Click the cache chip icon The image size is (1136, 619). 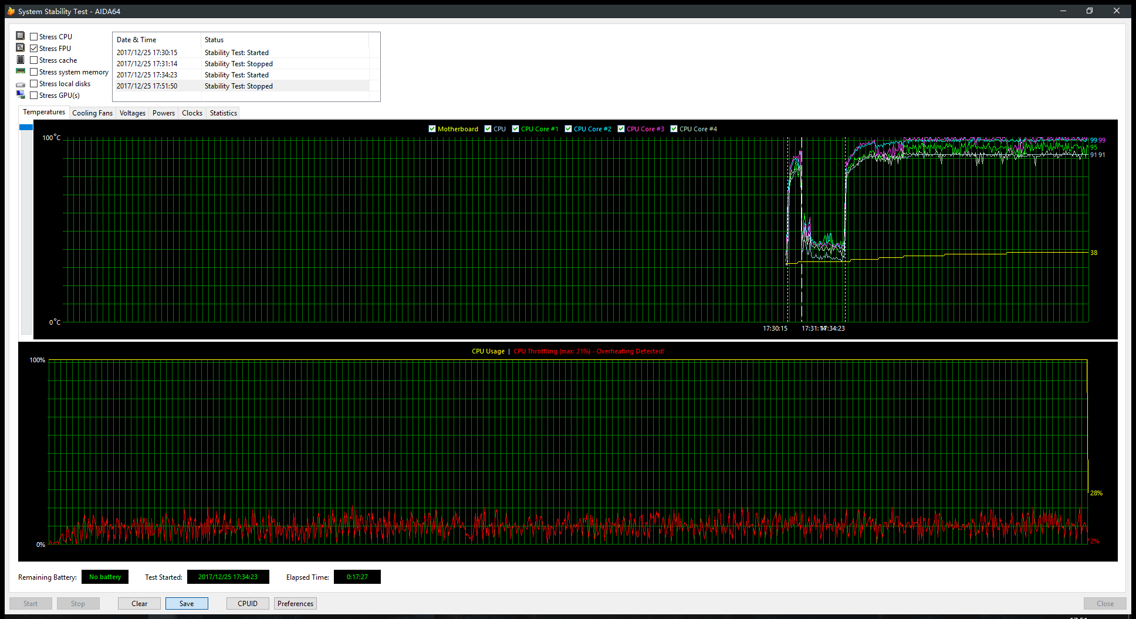point(21,60)
